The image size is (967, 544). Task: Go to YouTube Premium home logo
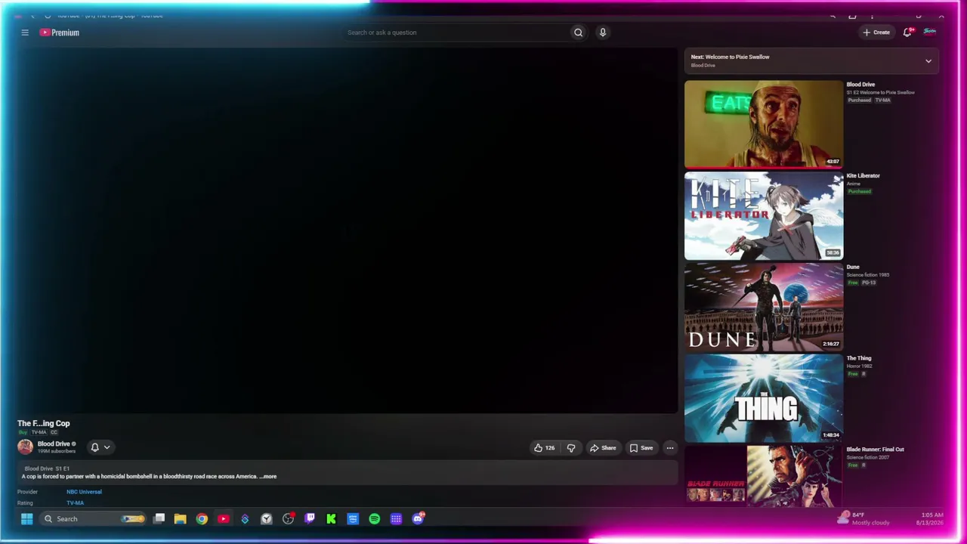(x=60, y=32)
